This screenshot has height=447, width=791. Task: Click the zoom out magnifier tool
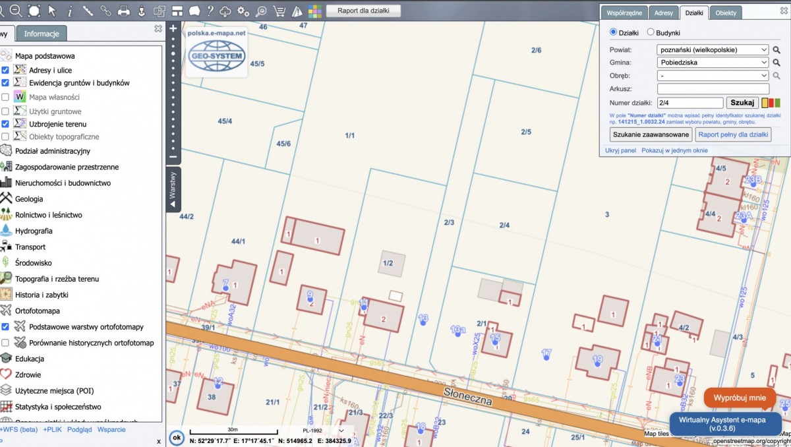(16, 11)
